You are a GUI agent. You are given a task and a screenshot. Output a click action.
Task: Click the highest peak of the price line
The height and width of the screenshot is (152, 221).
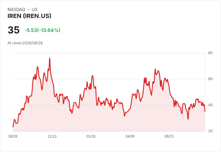click(x=50, y=58)
